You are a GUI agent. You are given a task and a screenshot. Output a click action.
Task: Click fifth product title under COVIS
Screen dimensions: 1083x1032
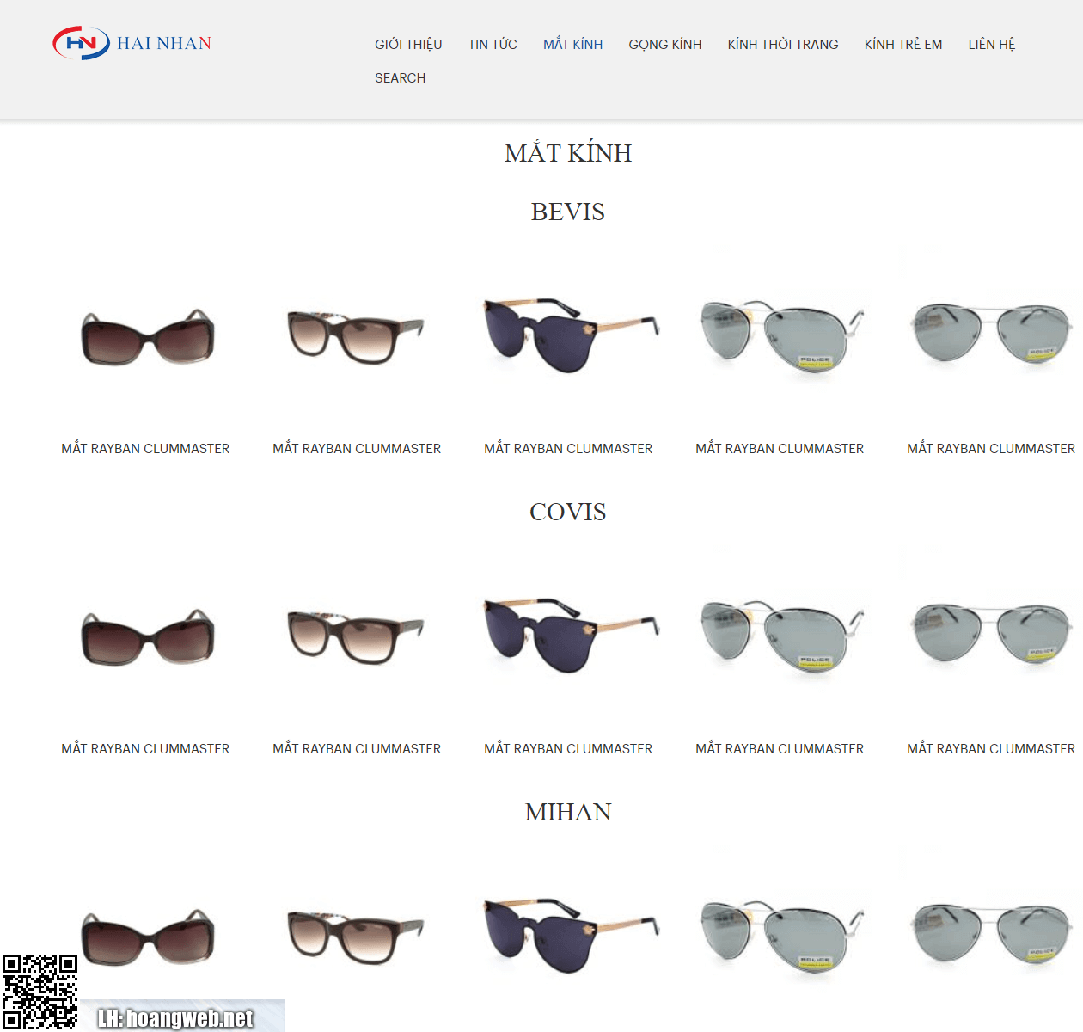point(991,748)
